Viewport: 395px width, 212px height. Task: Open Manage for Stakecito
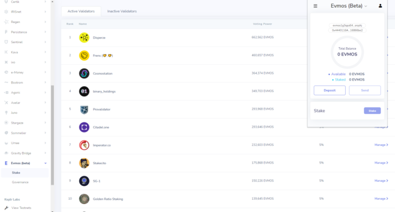(x=381, y=163)
